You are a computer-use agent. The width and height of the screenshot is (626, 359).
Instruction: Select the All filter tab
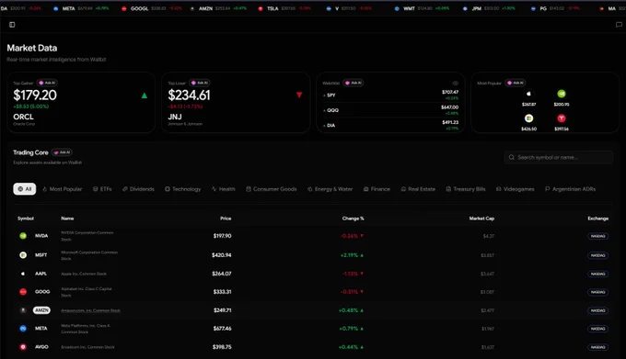point(24,189)
